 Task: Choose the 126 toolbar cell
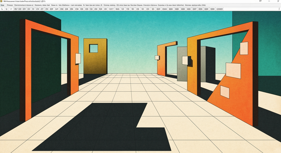(x=67, y=9)
